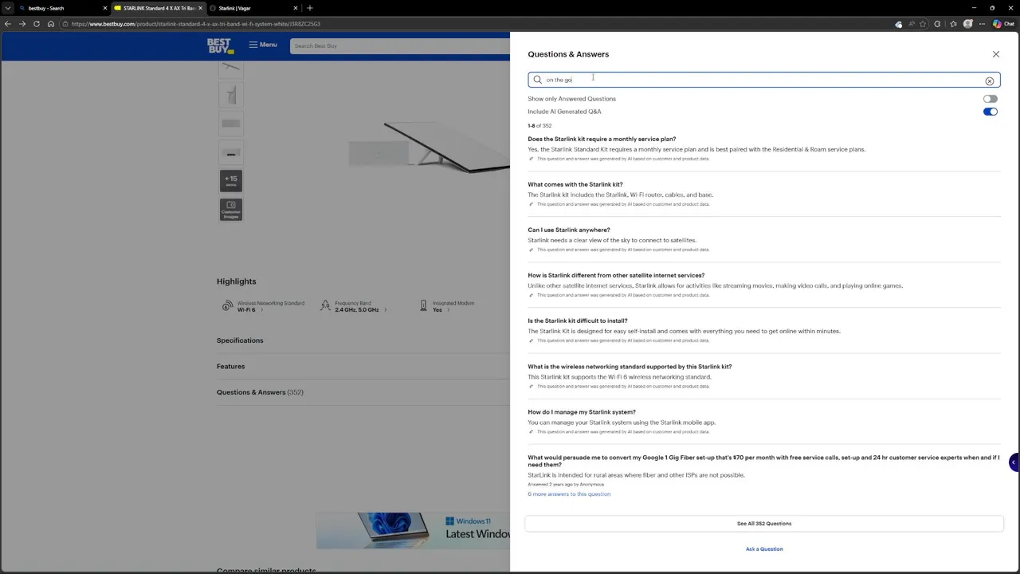The height and width of the screenshot is (574, 1020).
Task: Click the bestbuy.com address bar URL
Action: (195, 24)
